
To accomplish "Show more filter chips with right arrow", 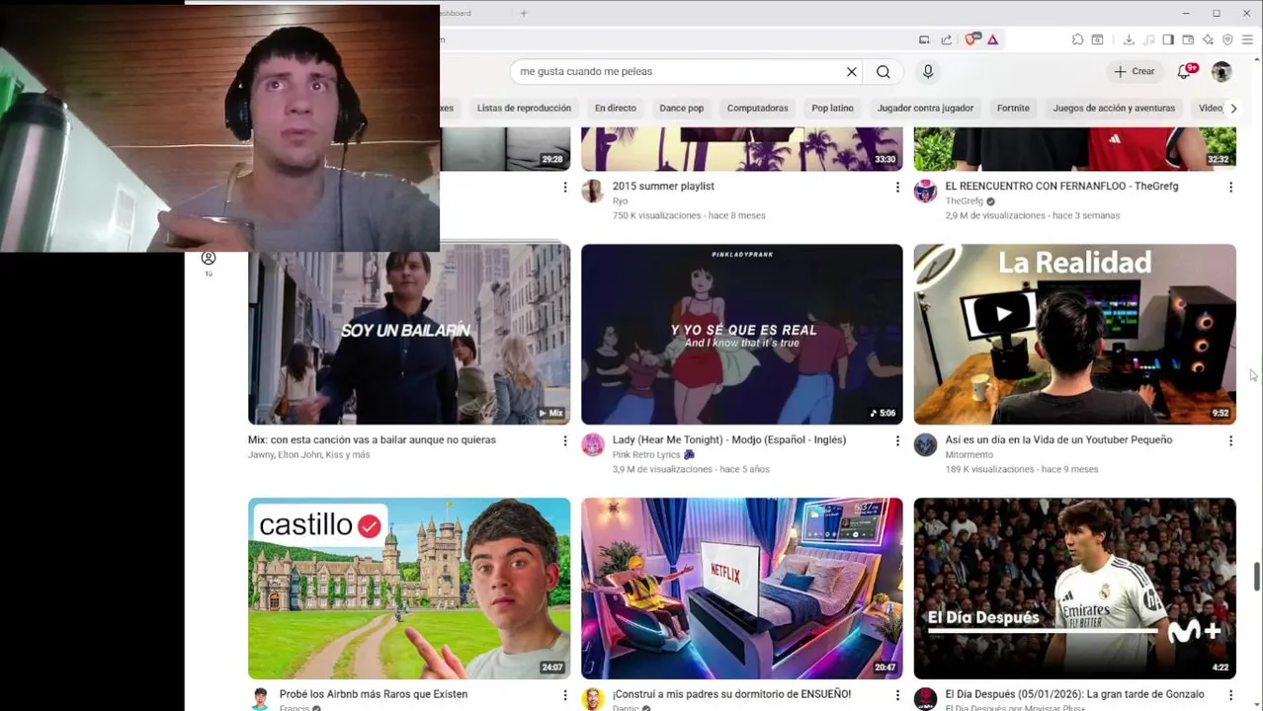I will click(x=1233, y=108).
